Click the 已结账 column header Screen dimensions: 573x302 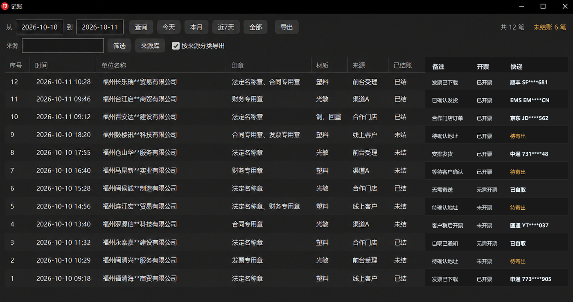tap(403, 65)
